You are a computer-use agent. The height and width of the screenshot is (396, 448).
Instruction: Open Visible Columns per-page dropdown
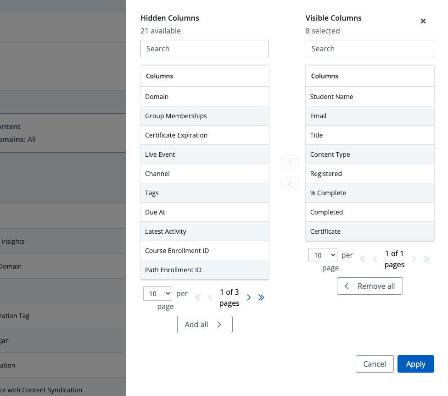(x=323, y=255)
